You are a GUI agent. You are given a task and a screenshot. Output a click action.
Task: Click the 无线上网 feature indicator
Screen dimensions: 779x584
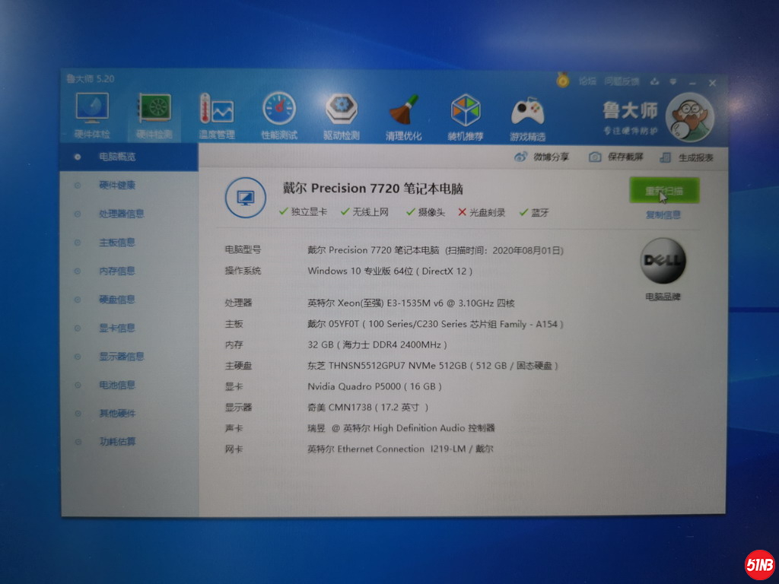(x=364, y=212)
